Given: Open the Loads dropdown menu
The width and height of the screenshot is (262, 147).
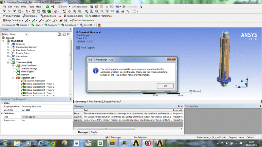Looking at the screenshot, I should (x=37, y=25).
